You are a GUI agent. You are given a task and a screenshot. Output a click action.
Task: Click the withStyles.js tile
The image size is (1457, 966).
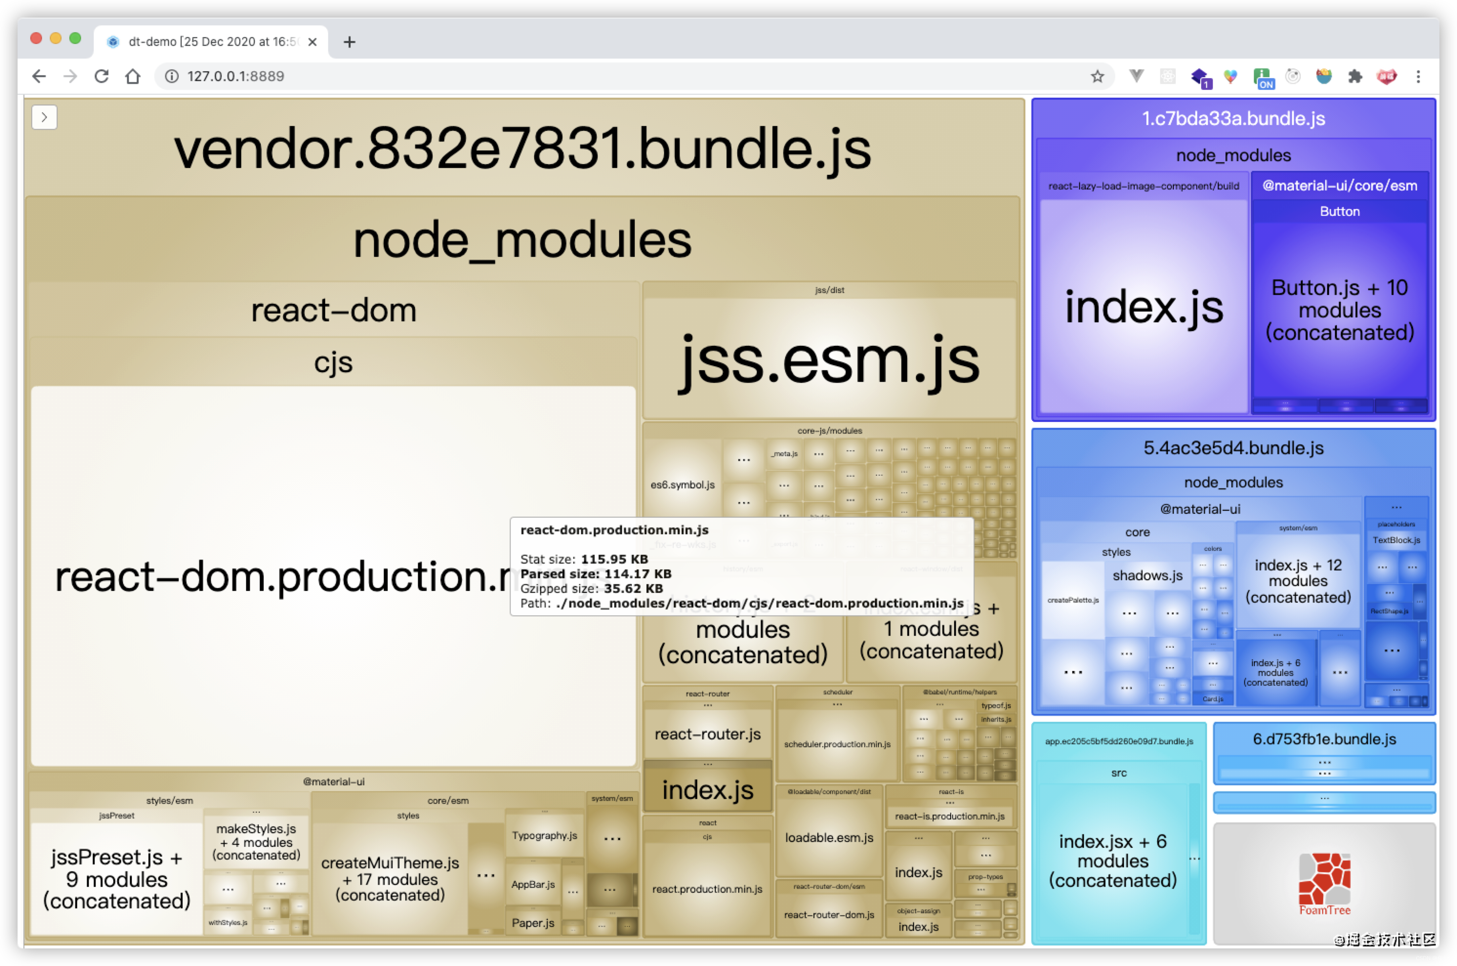pyautogui.click(x=228, y=922)
